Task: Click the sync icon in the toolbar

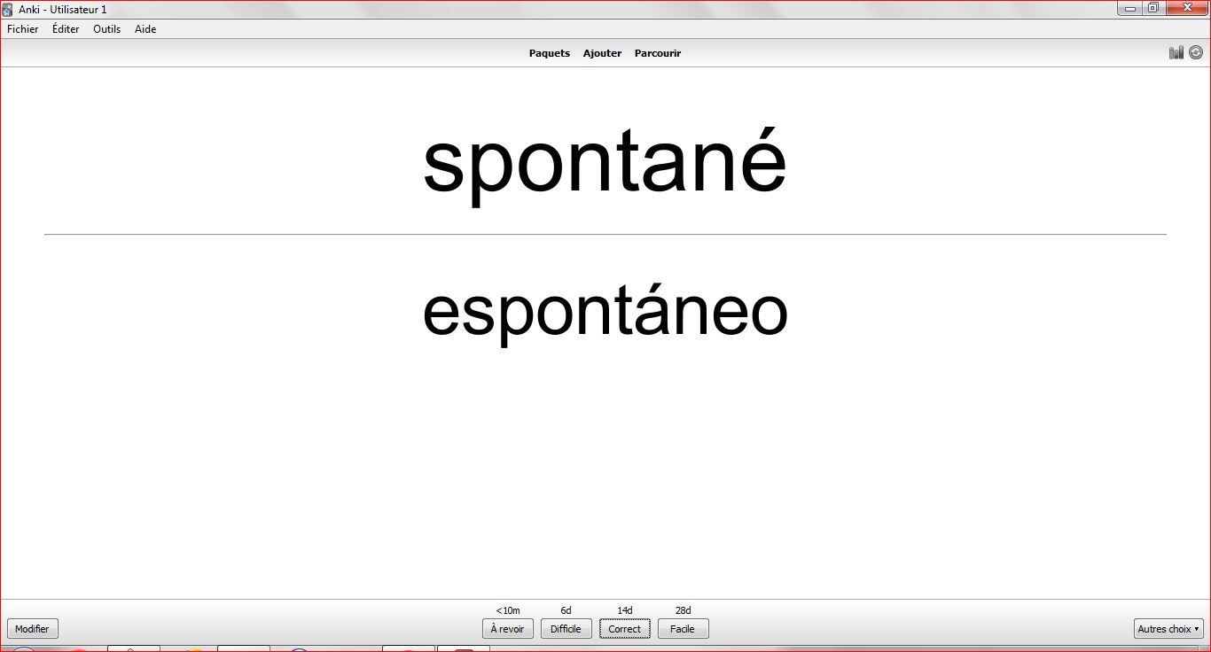Action: pyautogui.click(x=1196, y=53)
